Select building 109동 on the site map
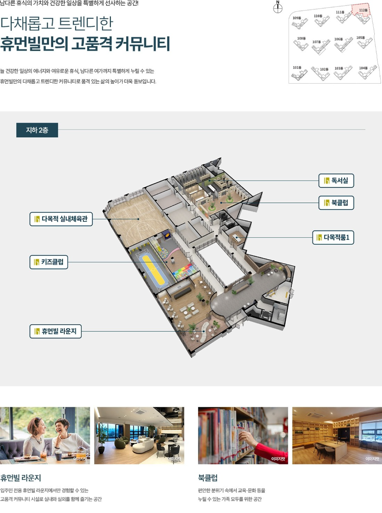 click(x=300, y=22)
